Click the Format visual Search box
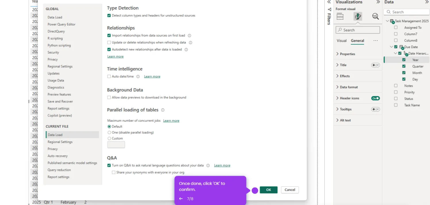Image resolution: width=430 pixels, height=205 pixels. pos(358,30)
